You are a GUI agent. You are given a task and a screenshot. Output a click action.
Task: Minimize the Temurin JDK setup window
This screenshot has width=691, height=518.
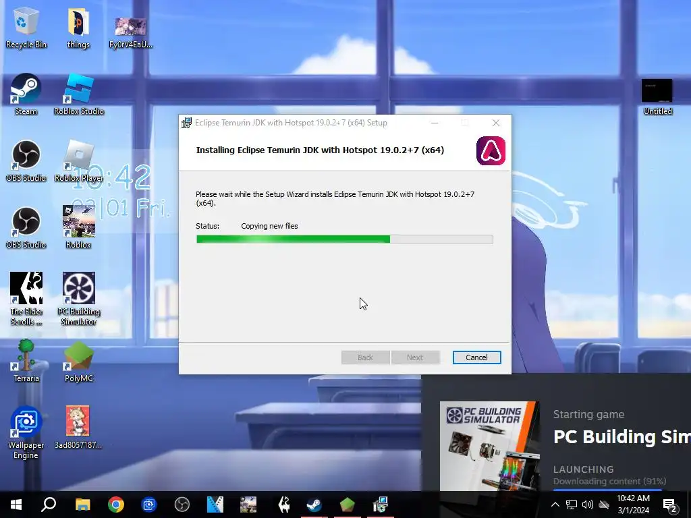(x=435, y=123)
